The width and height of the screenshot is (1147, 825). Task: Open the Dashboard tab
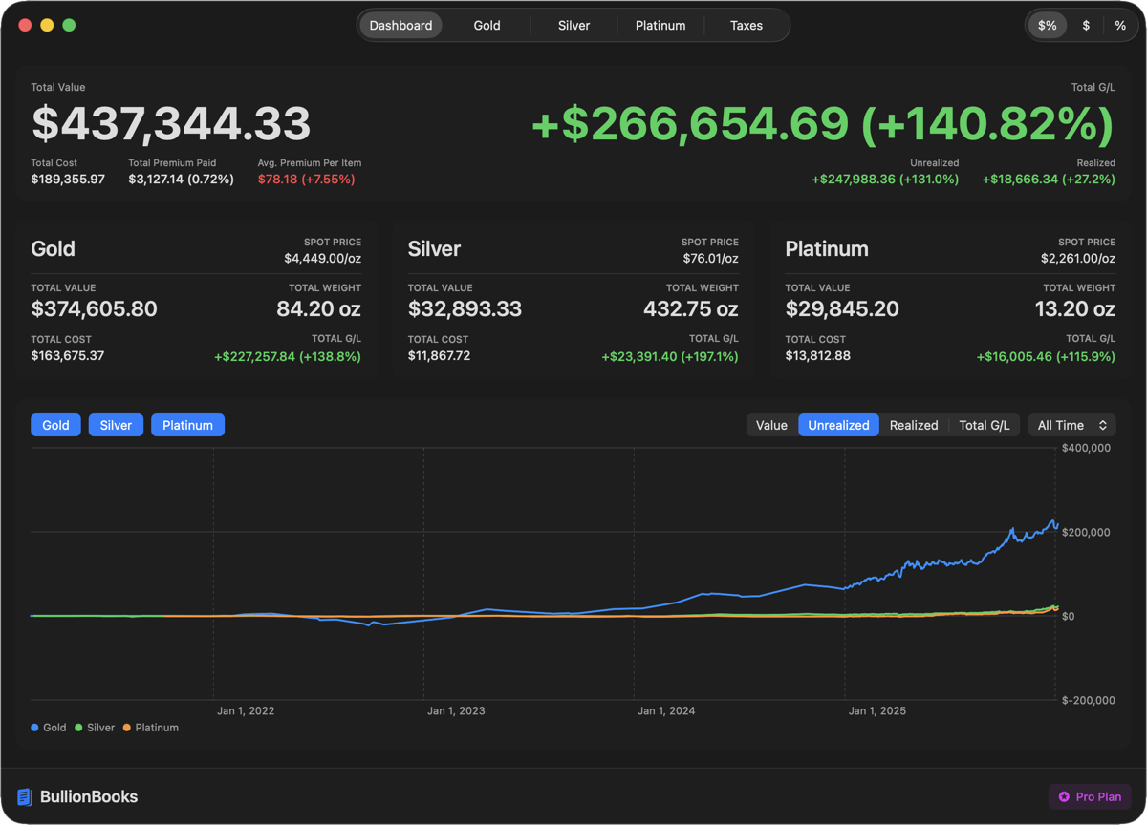click(400, 26)
